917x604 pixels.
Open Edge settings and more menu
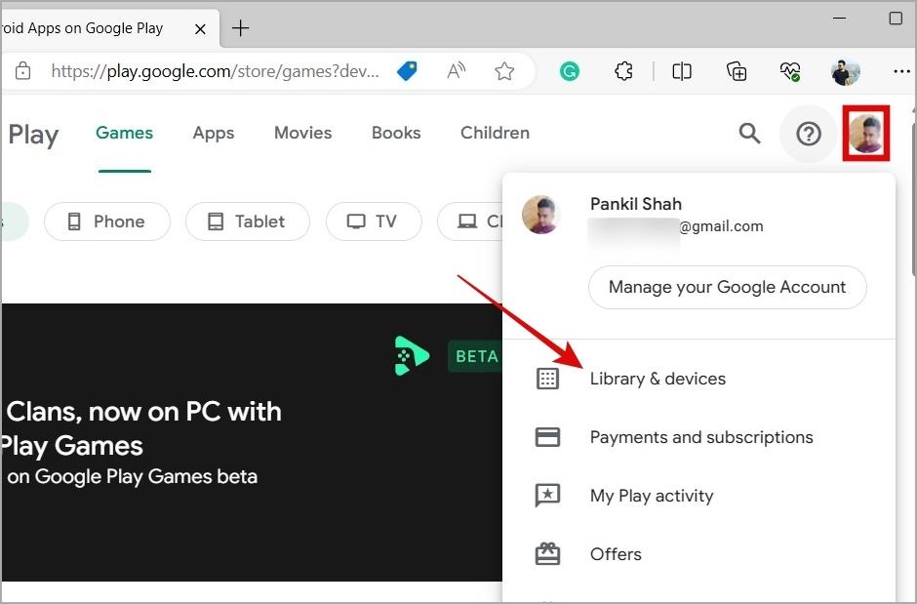[901, 71]
